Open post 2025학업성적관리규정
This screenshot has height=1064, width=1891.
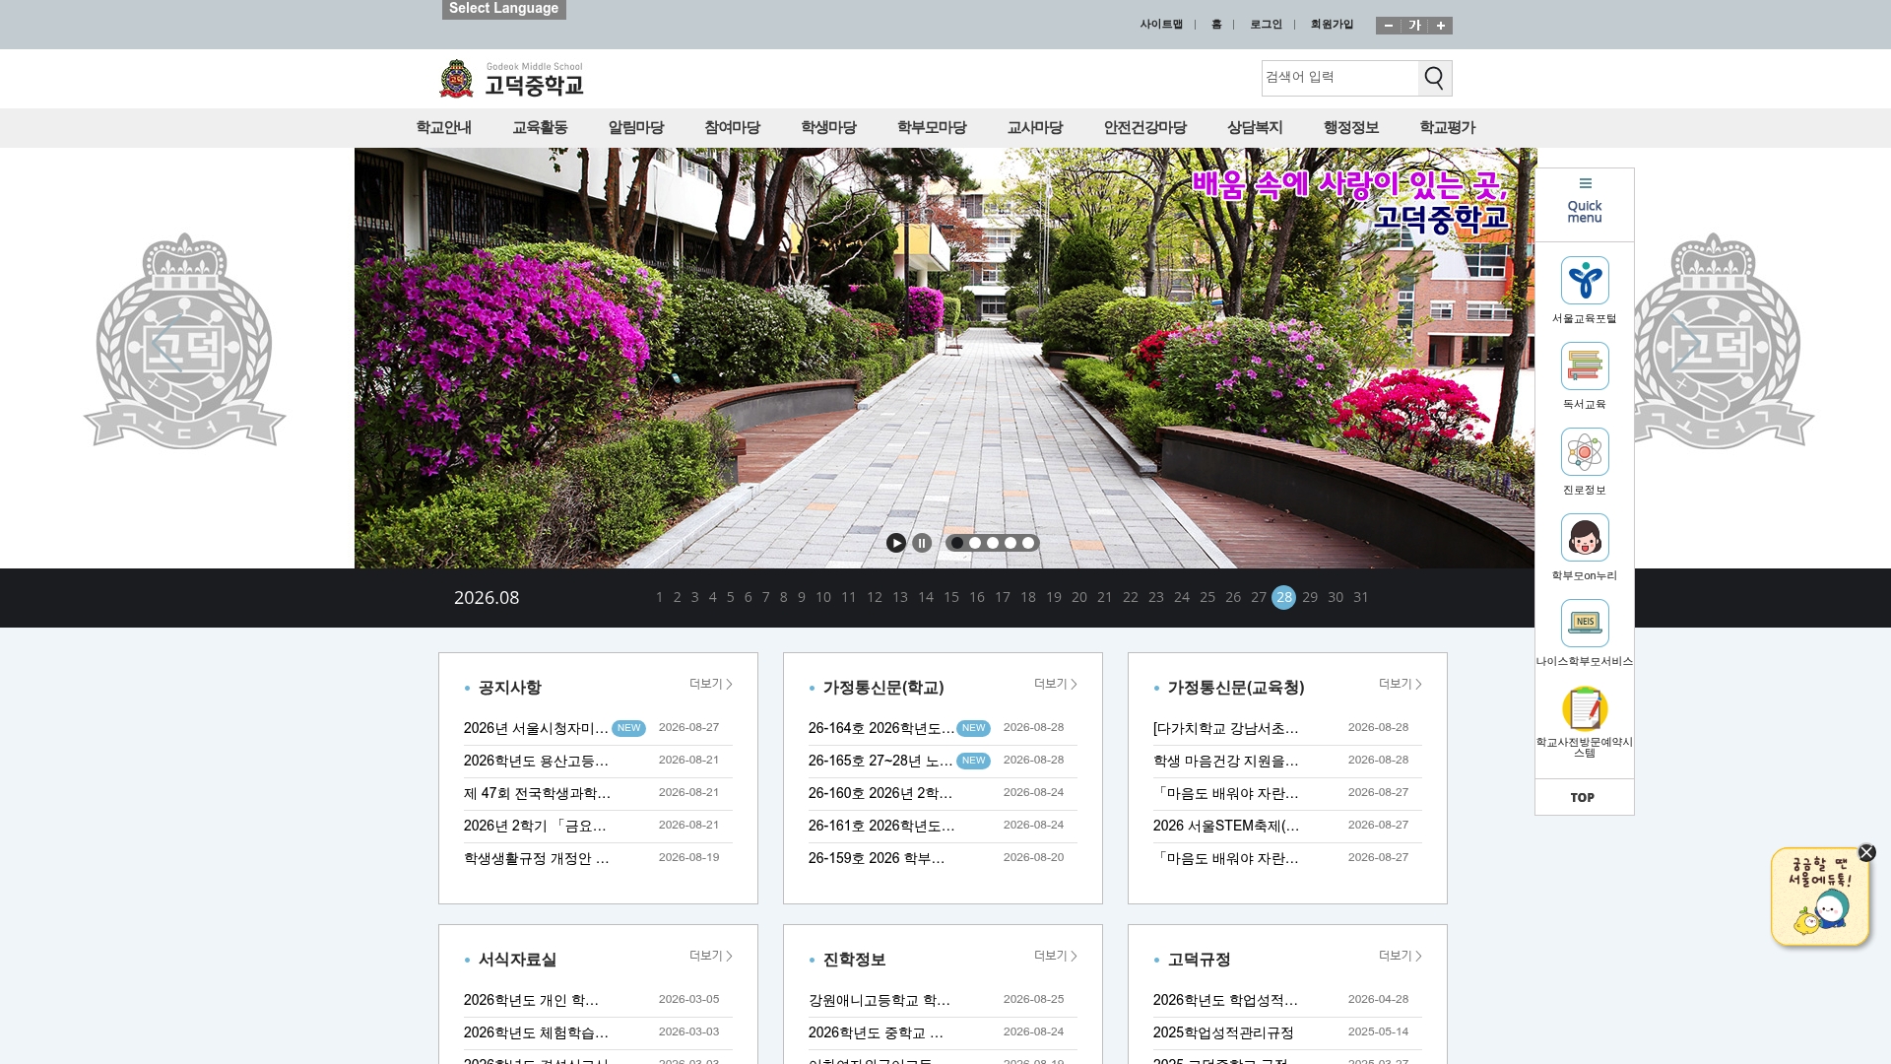pyautogui.click(x=1223, y=1033)
